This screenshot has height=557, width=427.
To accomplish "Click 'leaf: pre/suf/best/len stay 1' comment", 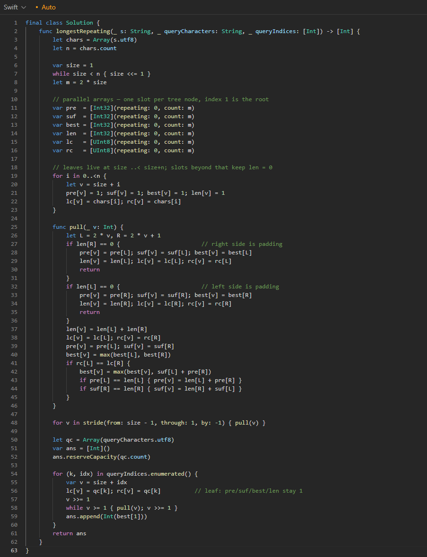I will 249,491.
